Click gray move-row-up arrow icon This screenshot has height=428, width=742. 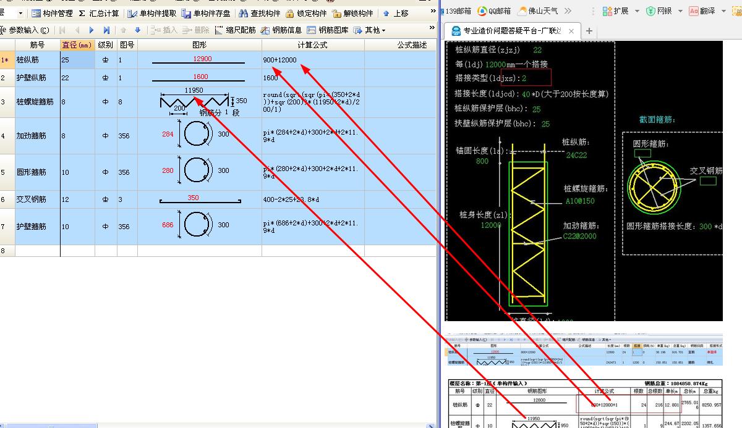point(124,30)
